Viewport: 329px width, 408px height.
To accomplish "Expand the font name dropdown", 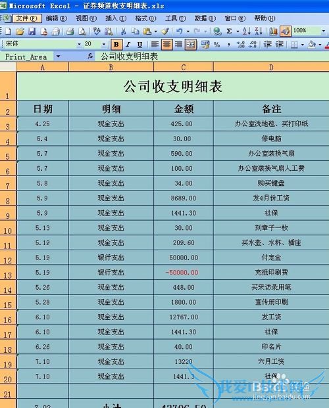I will coord(79,45).
